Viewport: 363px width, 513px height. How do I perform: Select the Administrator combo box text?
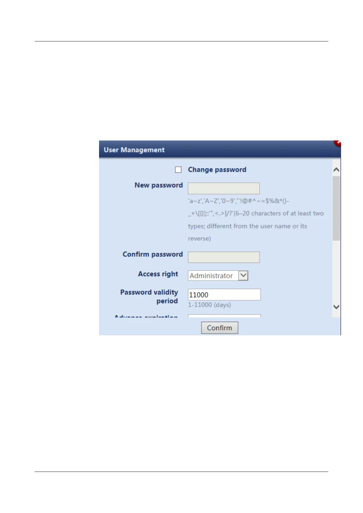pos(211,276)
